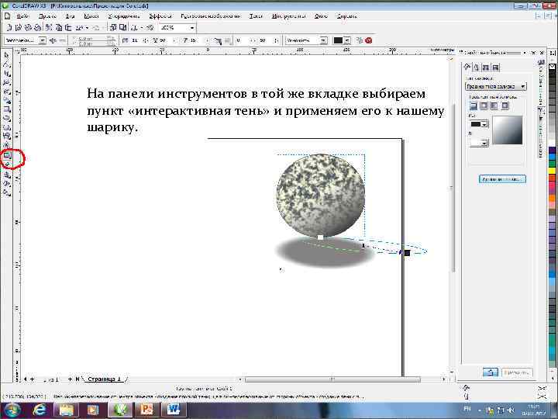558x419 pixels.
Task: Open the fill type dropdown in docker
Action: [x=496, y=86]
